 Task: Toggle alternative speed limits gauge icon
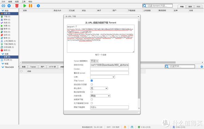[x=132, y=127]
